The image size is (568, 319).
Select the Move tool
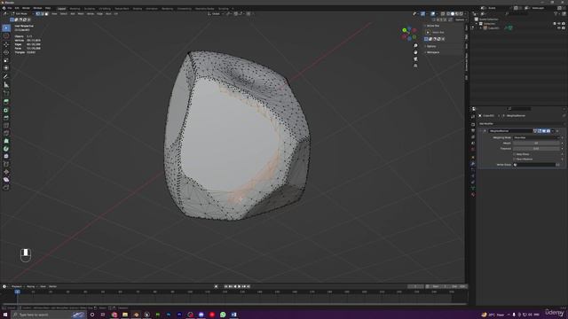click(6, 44)
